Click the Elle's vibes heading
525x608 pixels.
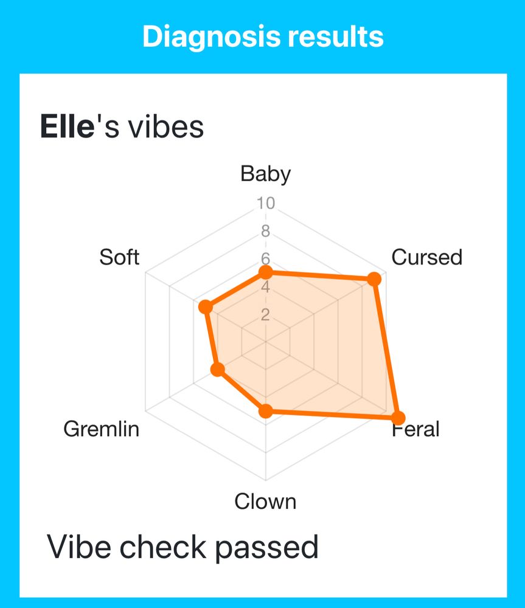point(122,128)
